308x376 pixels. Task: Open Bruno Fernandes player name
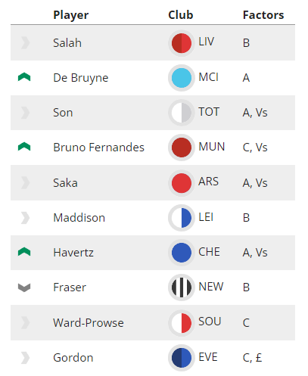(x=98, y=148)
